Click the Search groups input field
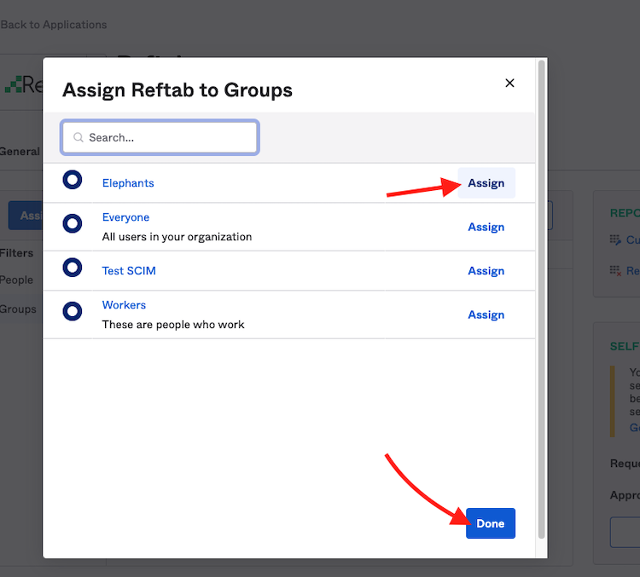Screen dimensions: 640x577 pyautogui.click(x=160, y=137)
